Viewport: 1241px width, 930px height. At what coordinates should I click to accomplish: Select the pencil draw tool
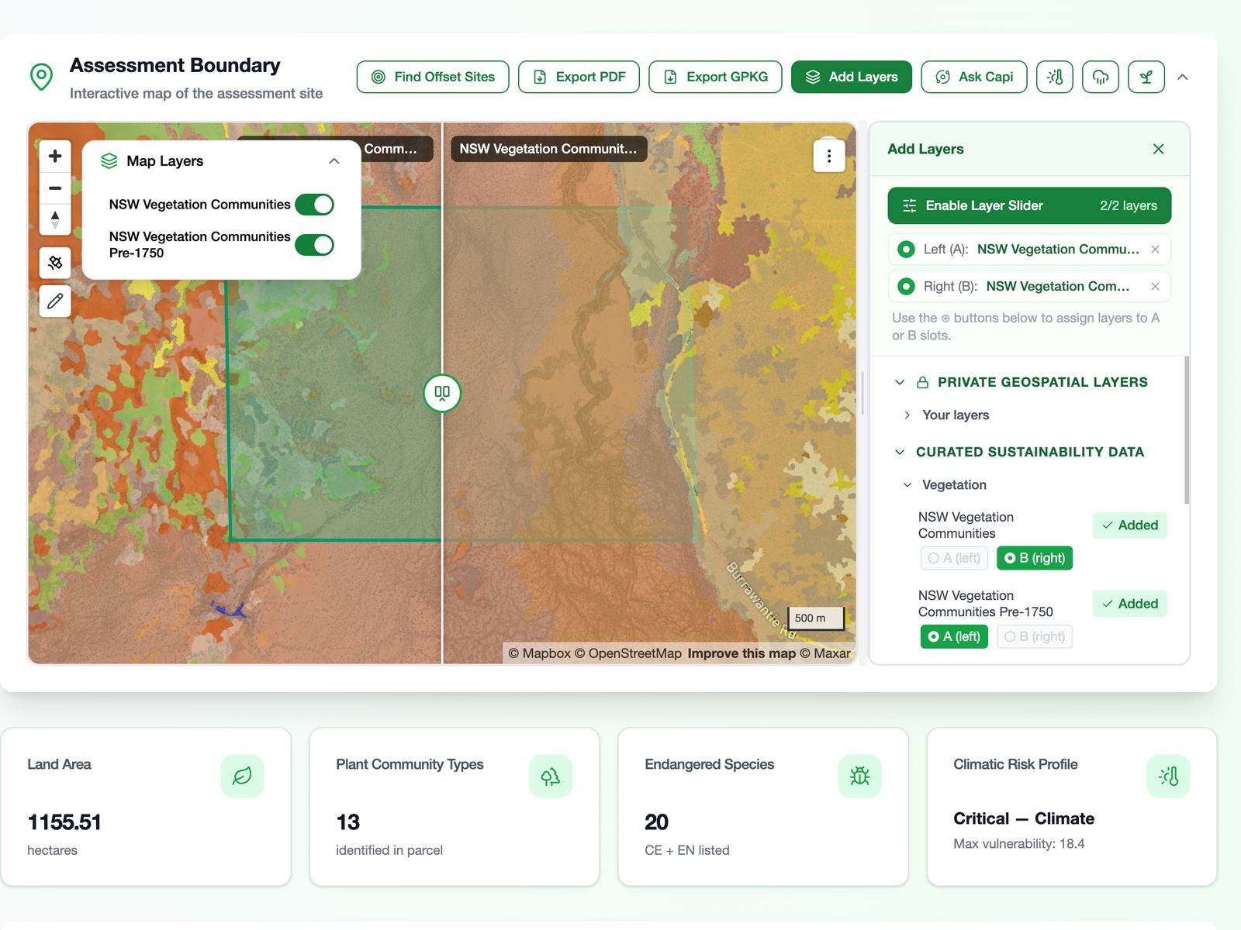click(x=55, y=301)
